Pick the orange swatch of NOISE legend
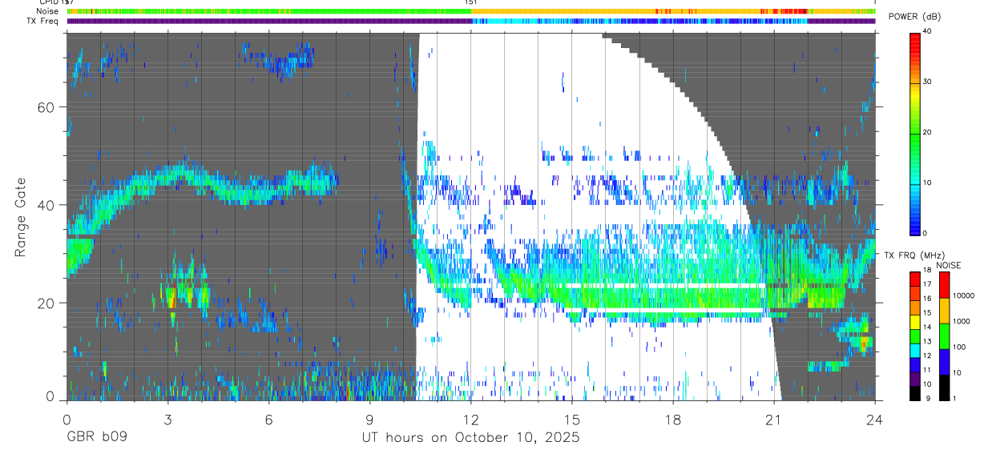984x454 pixels. [x=945, y=310]
